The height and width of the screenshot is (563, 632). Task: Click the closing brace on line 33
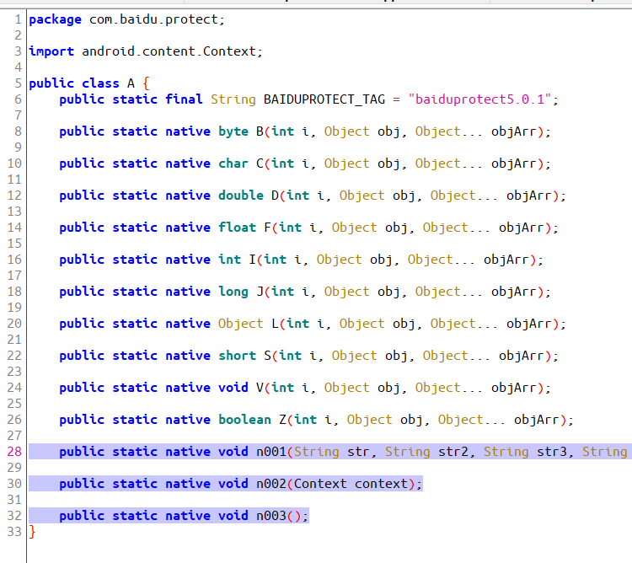(32, 532)
